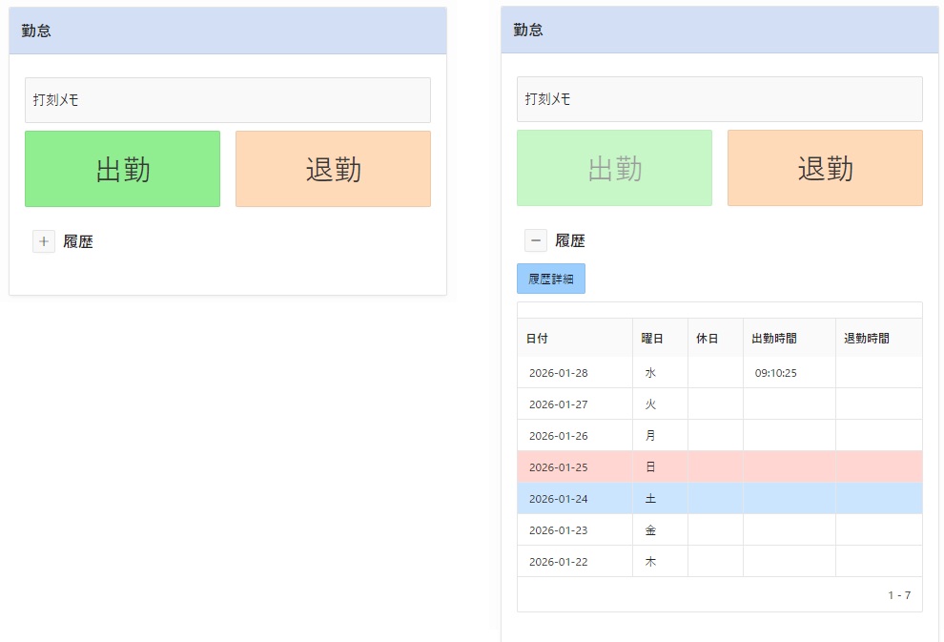944x642 pixels.
Task: Expand the 履歴 section with the plus icon
Action: [44, 241]
